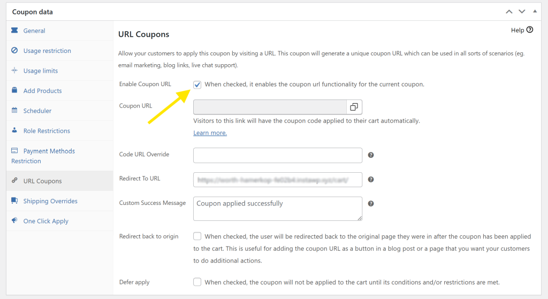Image resolution: width=548 pixels, height=299 pixels.
Task: Show Code URL Override help tooltip
Action: 371,155
